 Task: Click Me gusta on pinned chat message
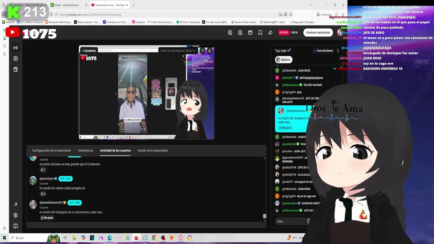[285, 128]
